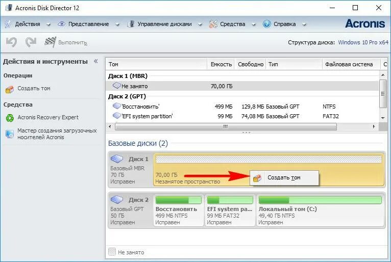Click the 74,08 МБ free space cell
The height and width of the screenshot is (262, 391).
click(253, 116)
